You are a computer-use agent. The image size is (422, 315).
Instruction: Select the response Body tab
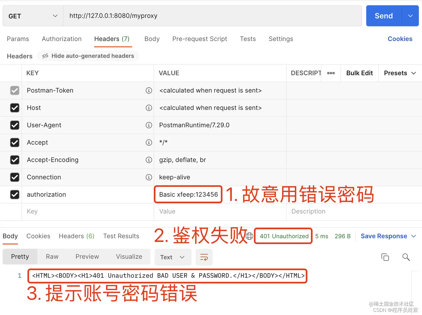pos(10,236)
